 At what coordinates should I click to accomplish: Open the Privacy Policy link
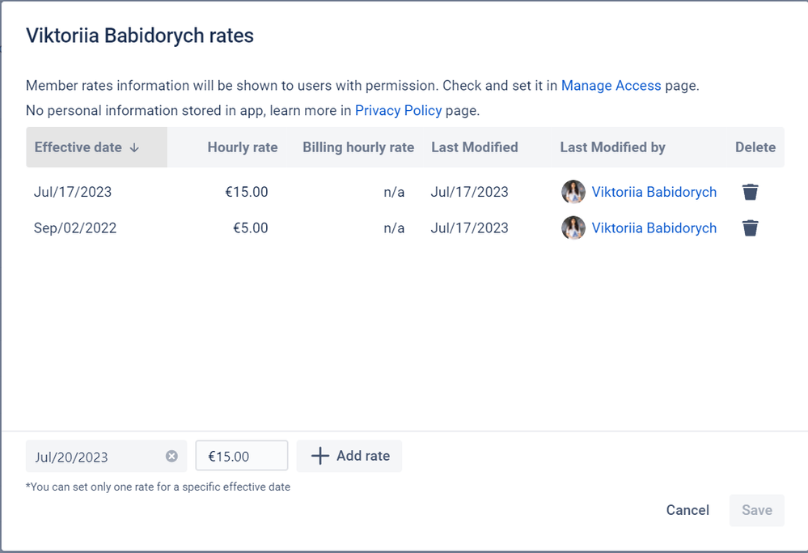(x=398, y=110)
